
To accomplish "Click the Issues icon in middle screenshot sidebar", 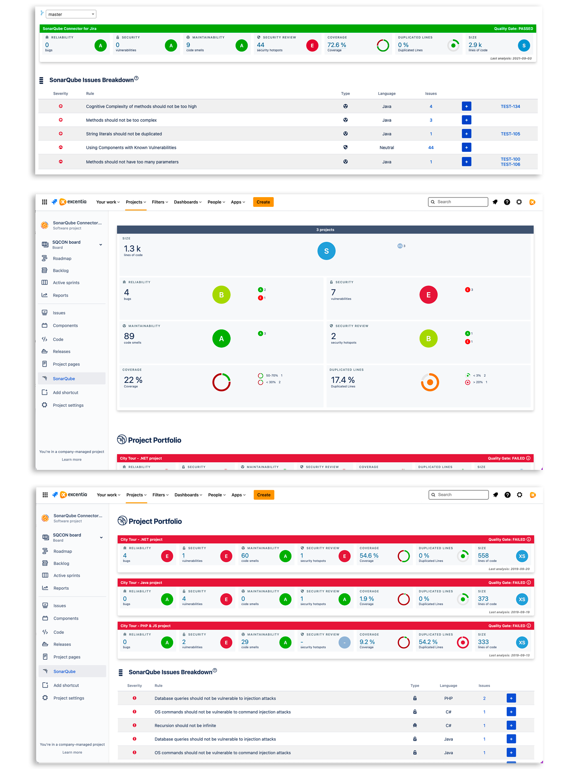I will [x=45, y=312].
